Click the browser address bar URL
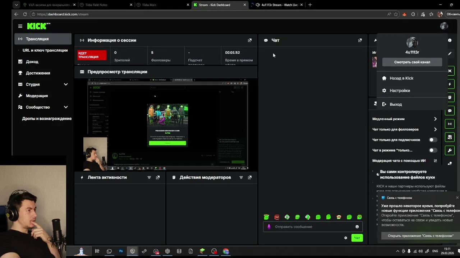The width and height of the screenshot is (460, 258). (63, 14)
